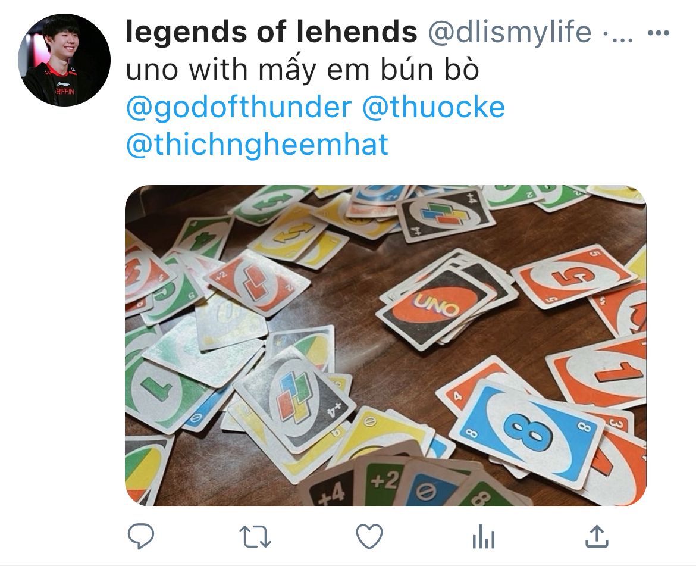Expand the UNO cards photo
This screenshot has height=566, width=696.
pos(385,345)
